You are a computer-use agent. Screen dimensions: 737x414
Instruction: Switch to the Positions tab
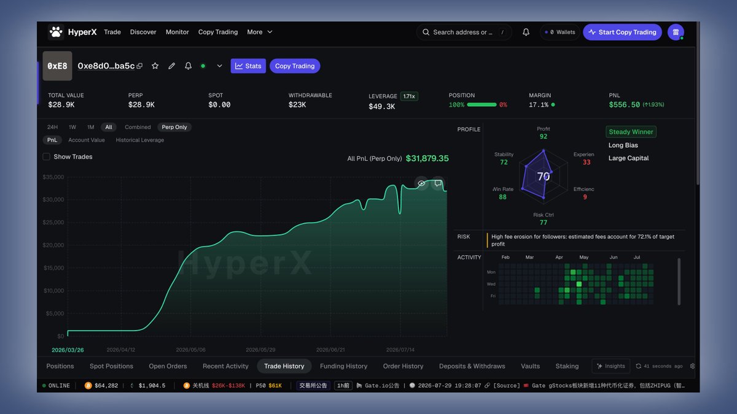(x=60, y=366)
